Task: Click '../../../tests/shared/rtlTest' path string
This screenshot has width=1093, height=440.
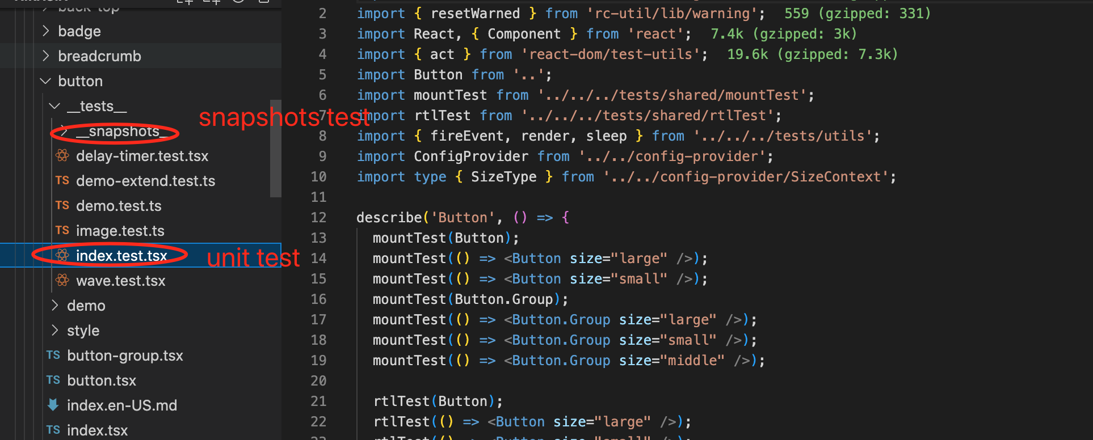Action: [648, 116]
